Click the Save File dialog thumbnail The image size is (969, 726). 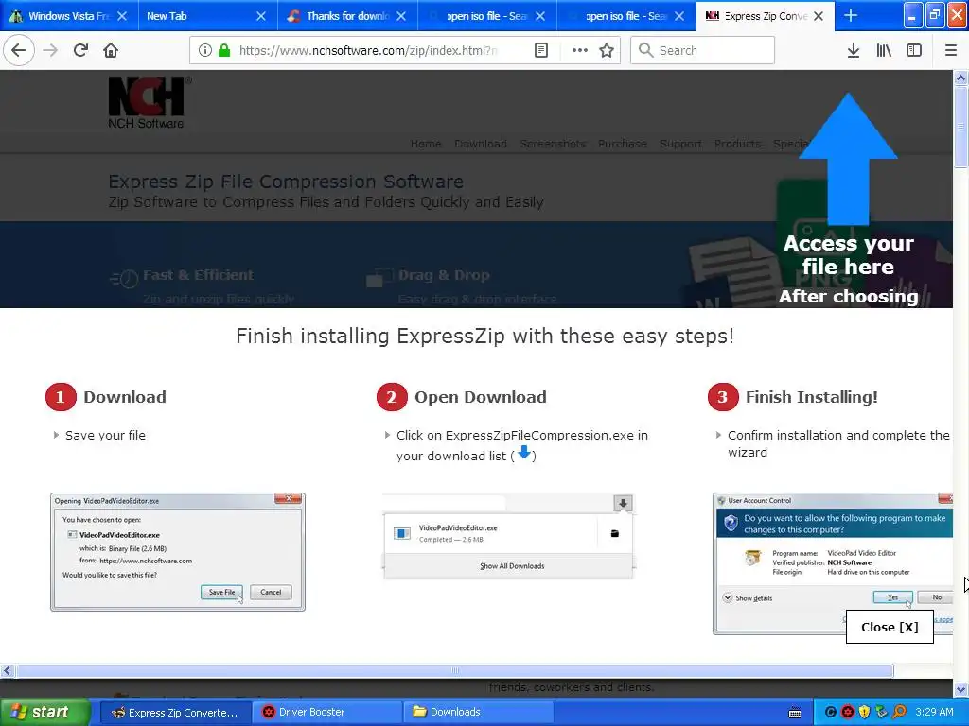point(178,552)
